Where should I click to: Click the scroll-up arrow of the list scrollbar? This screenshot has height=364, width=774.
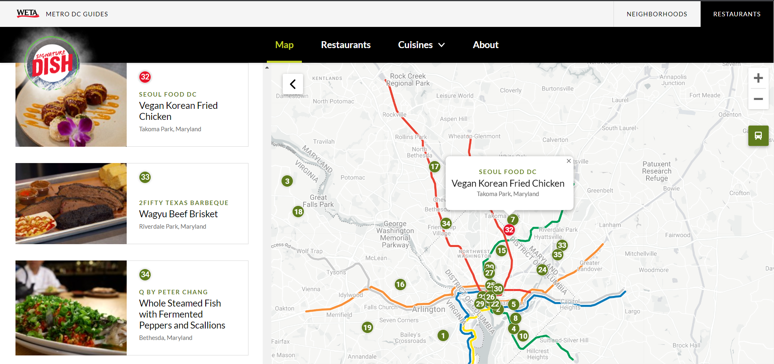[267, 68]
